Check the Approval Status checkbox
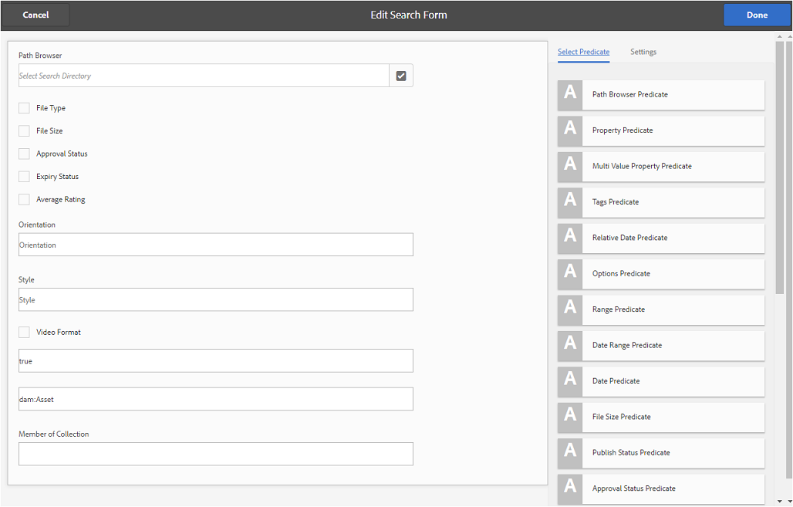The image size is (793, 507). [25, 154]
